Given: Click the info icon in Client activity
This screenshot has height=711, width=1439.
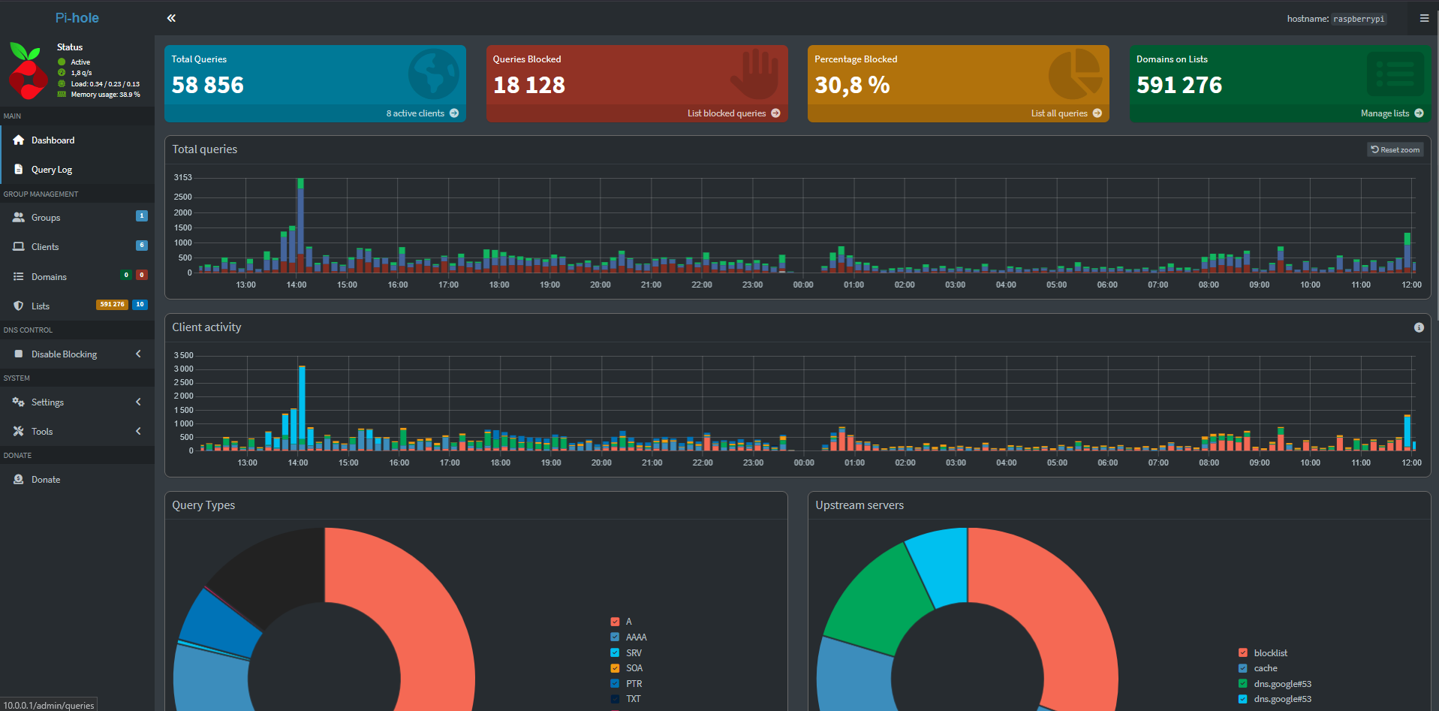Looking at the screenshot, I should (1418, 327).
